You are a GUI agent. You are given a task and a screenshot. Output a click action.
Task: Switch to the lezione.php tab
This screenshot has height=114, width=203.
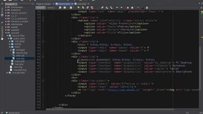tap(64, 4)
